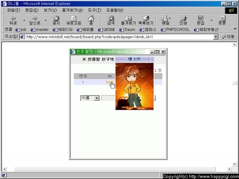Open the 도구(T) menu
239x179 pixels.
point(94,10)
